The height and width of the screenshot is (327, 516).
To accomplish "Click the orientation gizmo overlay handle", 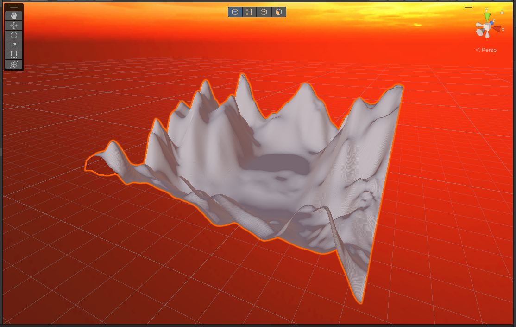I will coord(468,7).
